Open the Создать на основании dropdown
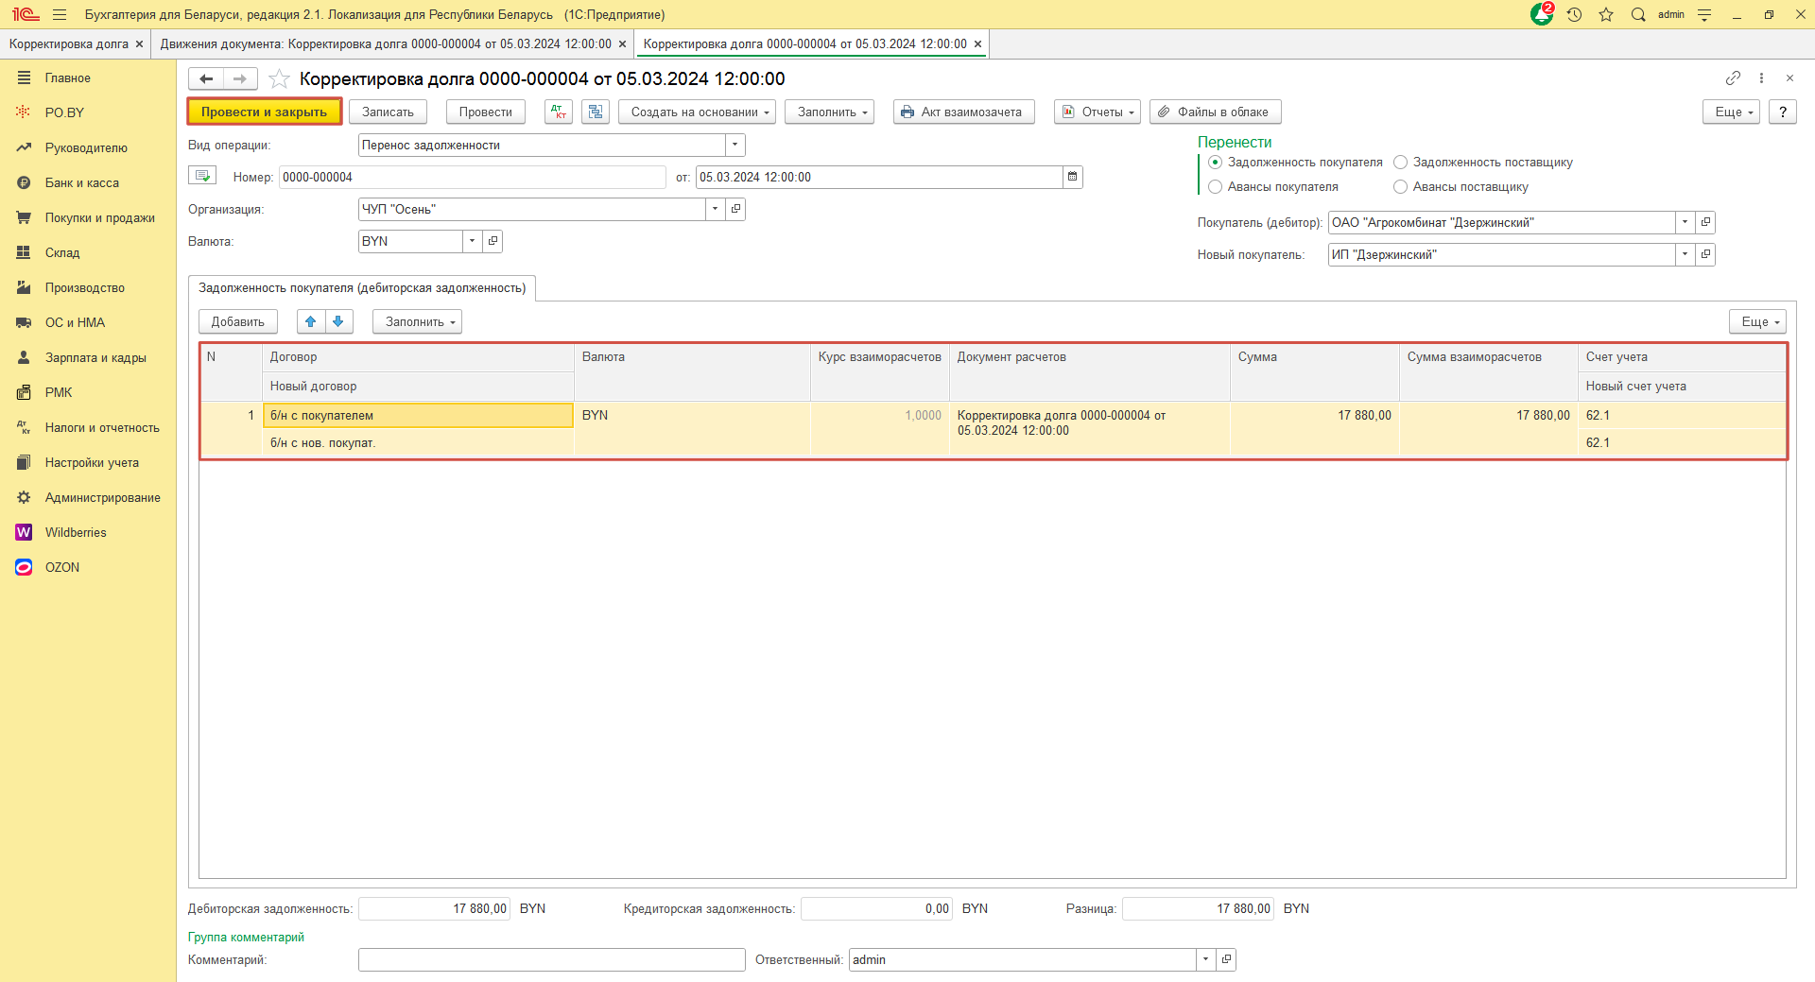This screenshot has width=1815, height=982. click(697, 112)
